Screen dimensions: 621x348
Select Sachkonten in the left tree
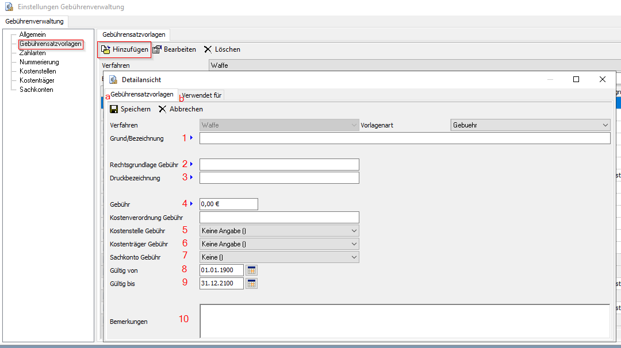(36, 90)
